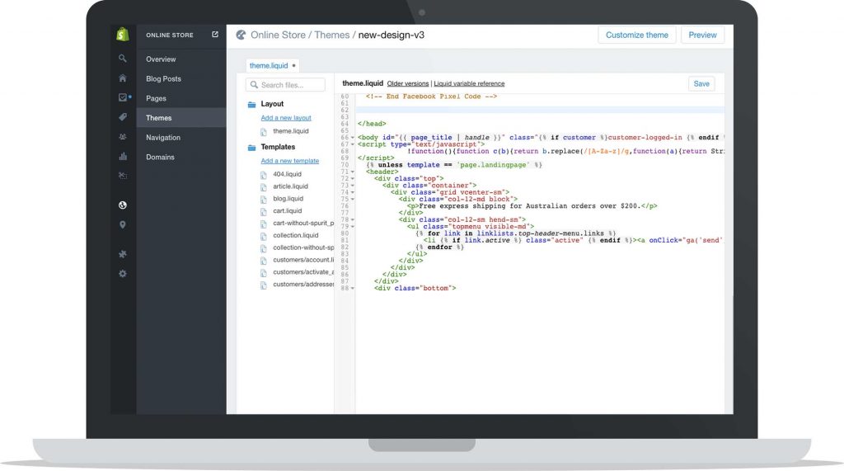Click the End Facebook Pixel Code comment
Image resolution: width=844 pixels, height=471 pixels.
(431, 97)
